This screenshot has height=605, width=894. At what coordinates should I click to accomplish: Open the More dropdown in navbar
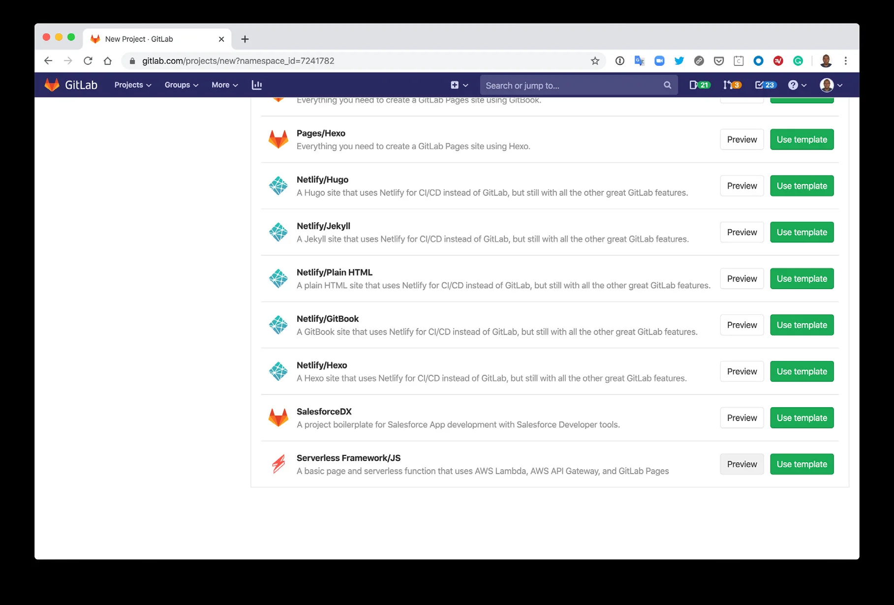(x=224, y=85)
